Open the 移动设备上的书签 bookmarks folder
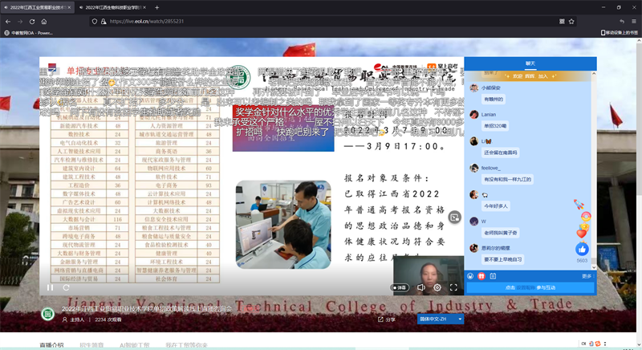642x350 pixels. (619, 33)
